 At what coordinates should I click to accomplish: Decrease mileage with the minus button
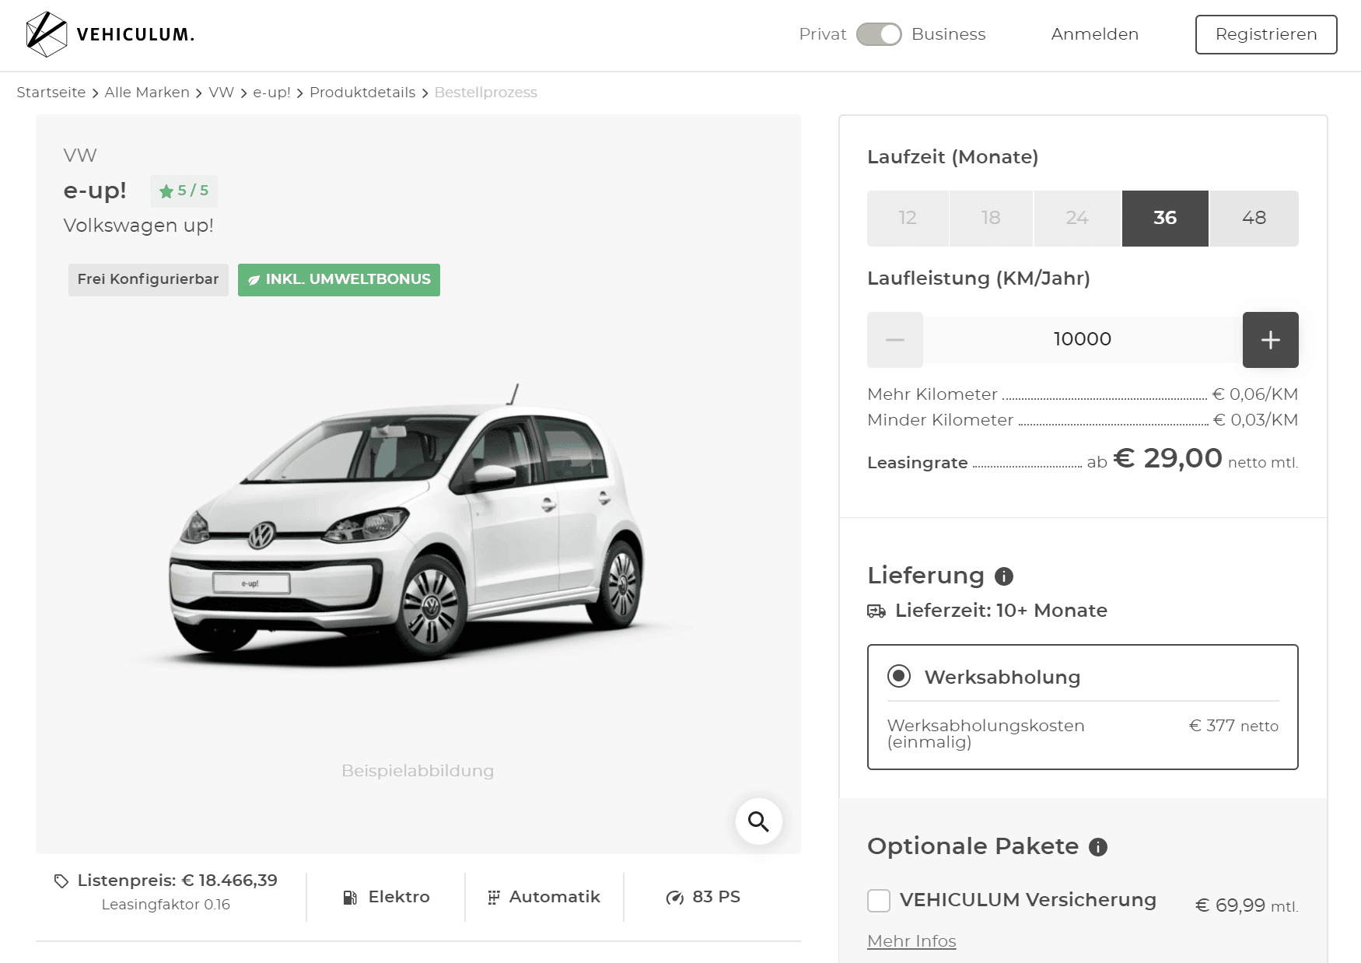[x=895, y=340]
